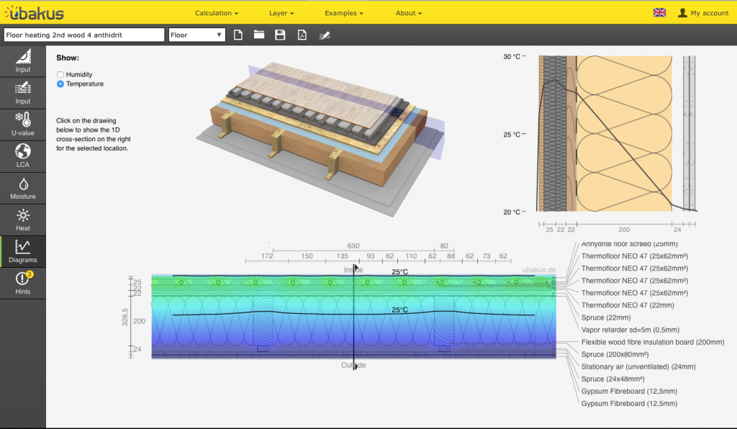Open a project with the folder icon
Image resolution: width=737 pixels, height=429 pixels.
click(x=259, y=35)
